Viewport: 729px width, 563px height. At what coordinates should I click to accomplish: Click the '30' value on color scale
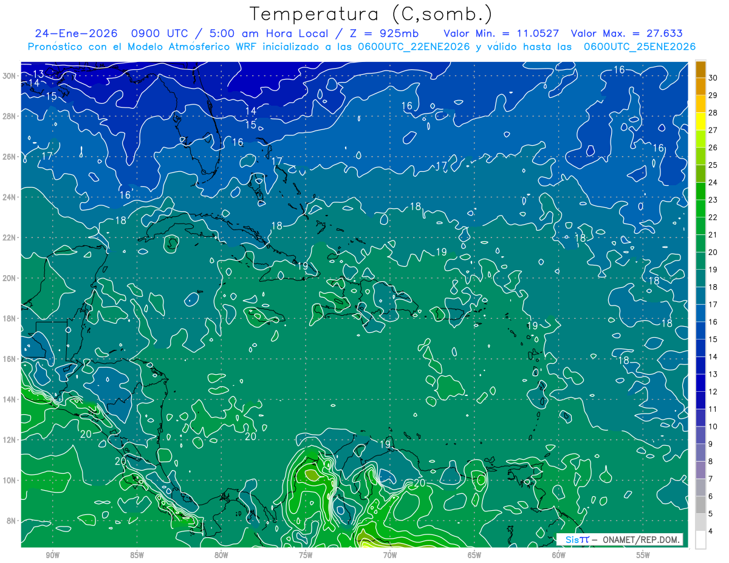click(713, 78)
